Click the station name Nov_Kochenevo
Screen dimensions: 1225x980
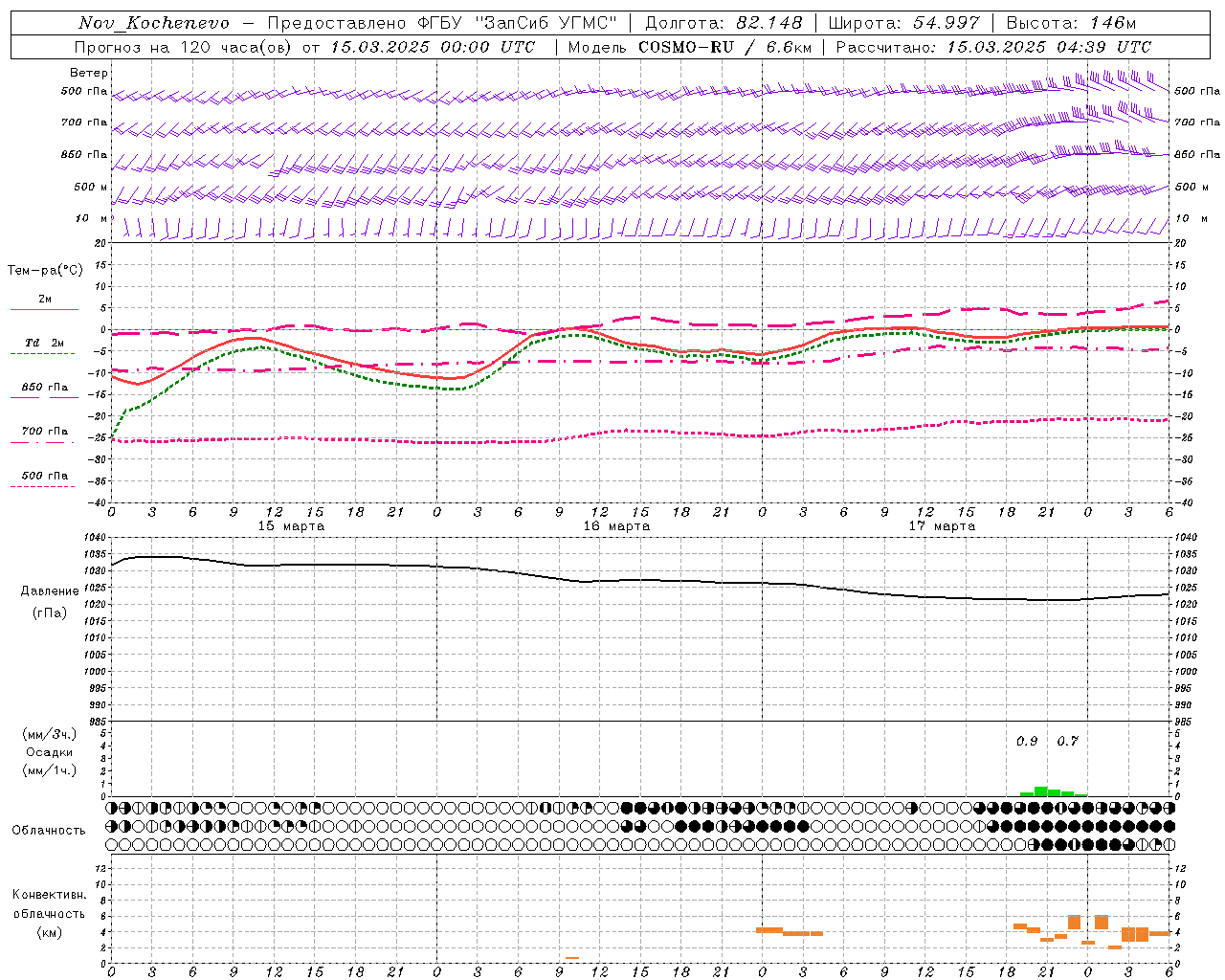[x=154, y=23]
